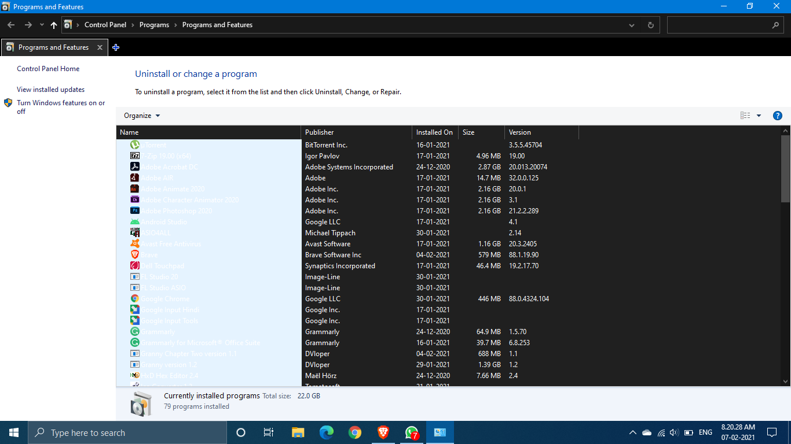Click version 88.0.4324.104 cell
791x444 pixels.
click(529, 299)
